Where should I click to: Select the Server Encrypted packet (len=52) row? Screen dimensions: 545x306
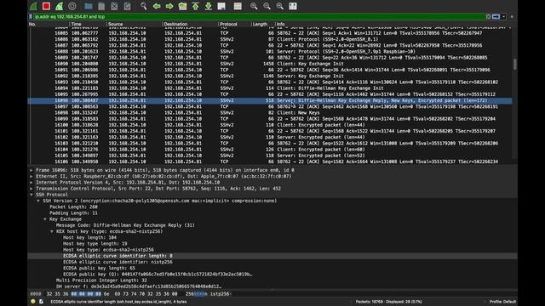click(x=269, y=156)
